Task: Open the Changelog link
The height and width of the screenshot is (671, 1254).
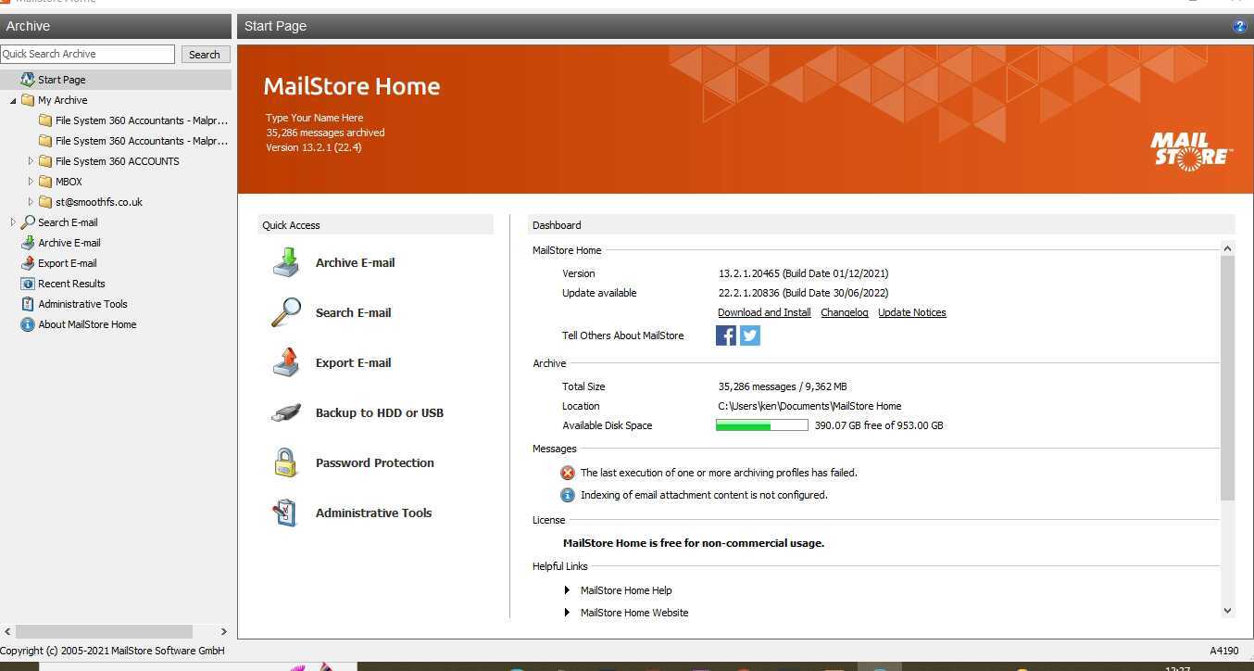Action: [x=844, y=312]
